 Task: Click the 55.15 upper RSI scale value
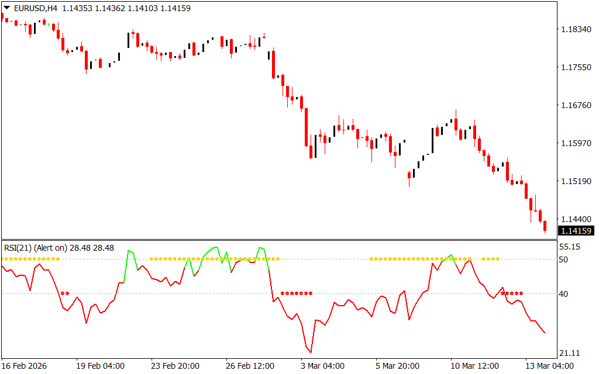click(x=569, y=247)
